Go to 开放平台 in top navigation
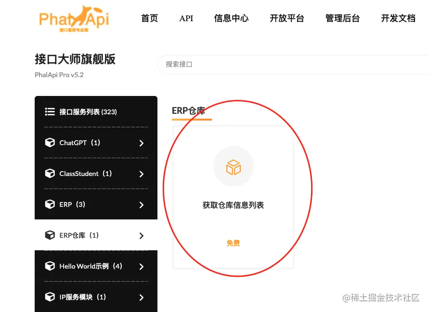Screen dimensions: 429x312 tap(287, 18)
